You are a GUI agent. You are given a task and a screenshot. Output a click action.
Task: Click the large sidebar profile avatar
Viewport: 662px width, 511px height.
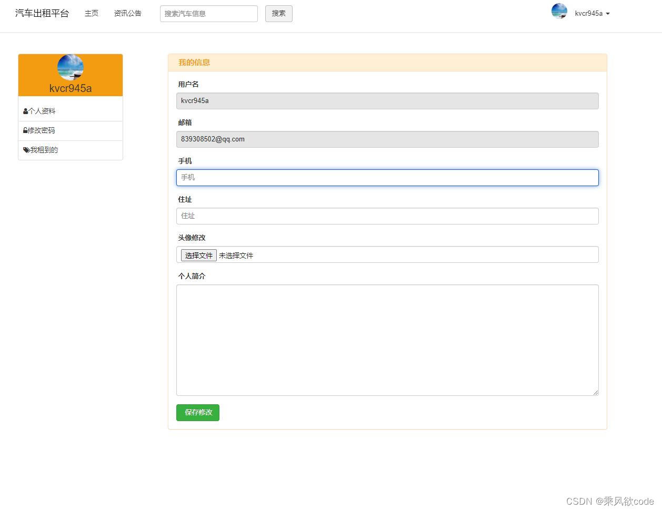(71, 67)
